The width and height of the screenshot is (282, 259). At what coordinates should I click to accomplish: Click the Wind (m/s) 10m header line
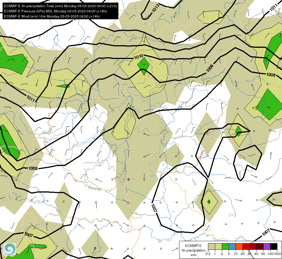coord(52,16)
